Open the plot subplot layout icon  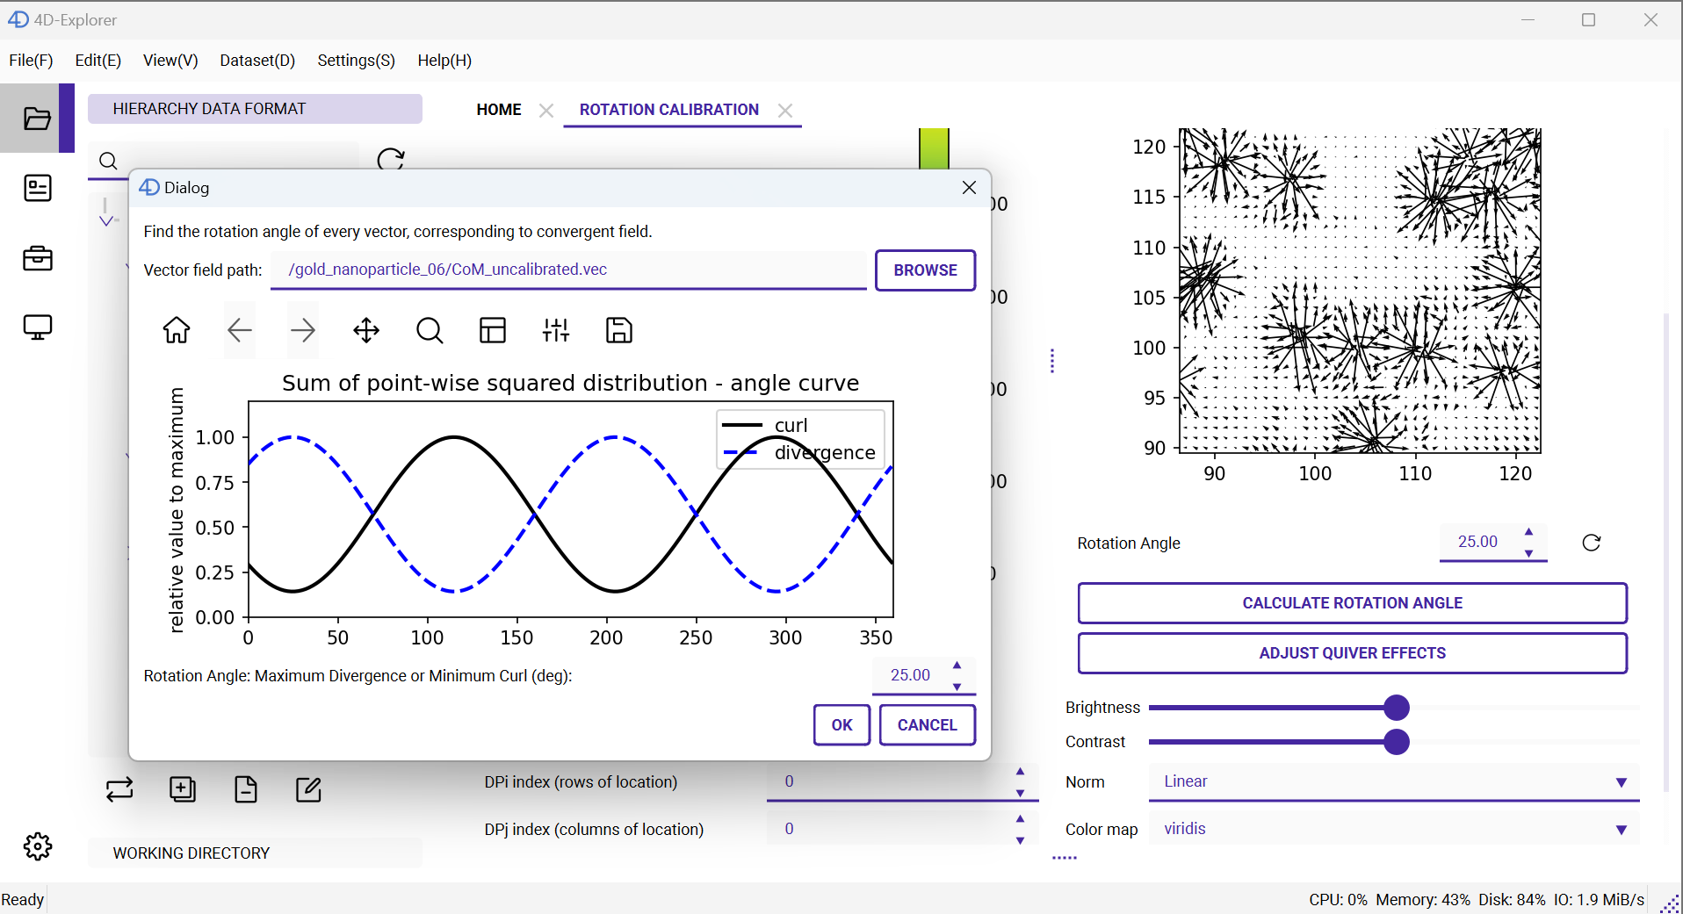click(x=493, y=330)
